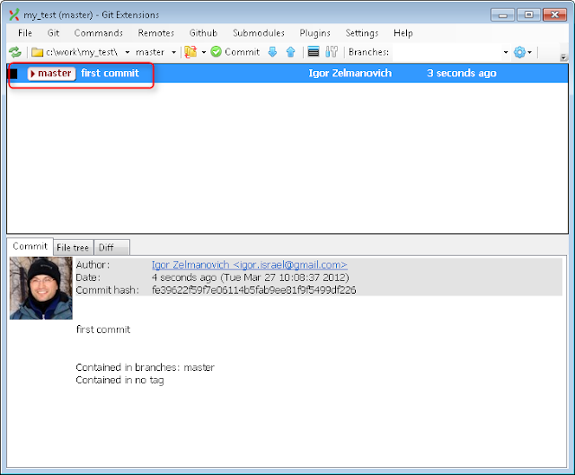The image size is (575, 475).
Task: Click the refresh arrows icon in toolbar
Action: point(15,52)
